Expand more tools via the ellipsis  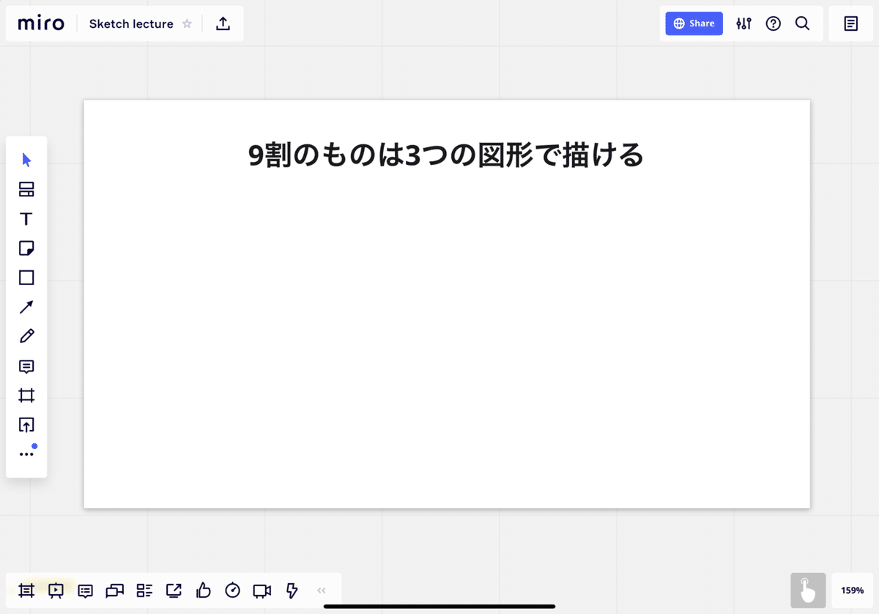[x=26, y=451]
